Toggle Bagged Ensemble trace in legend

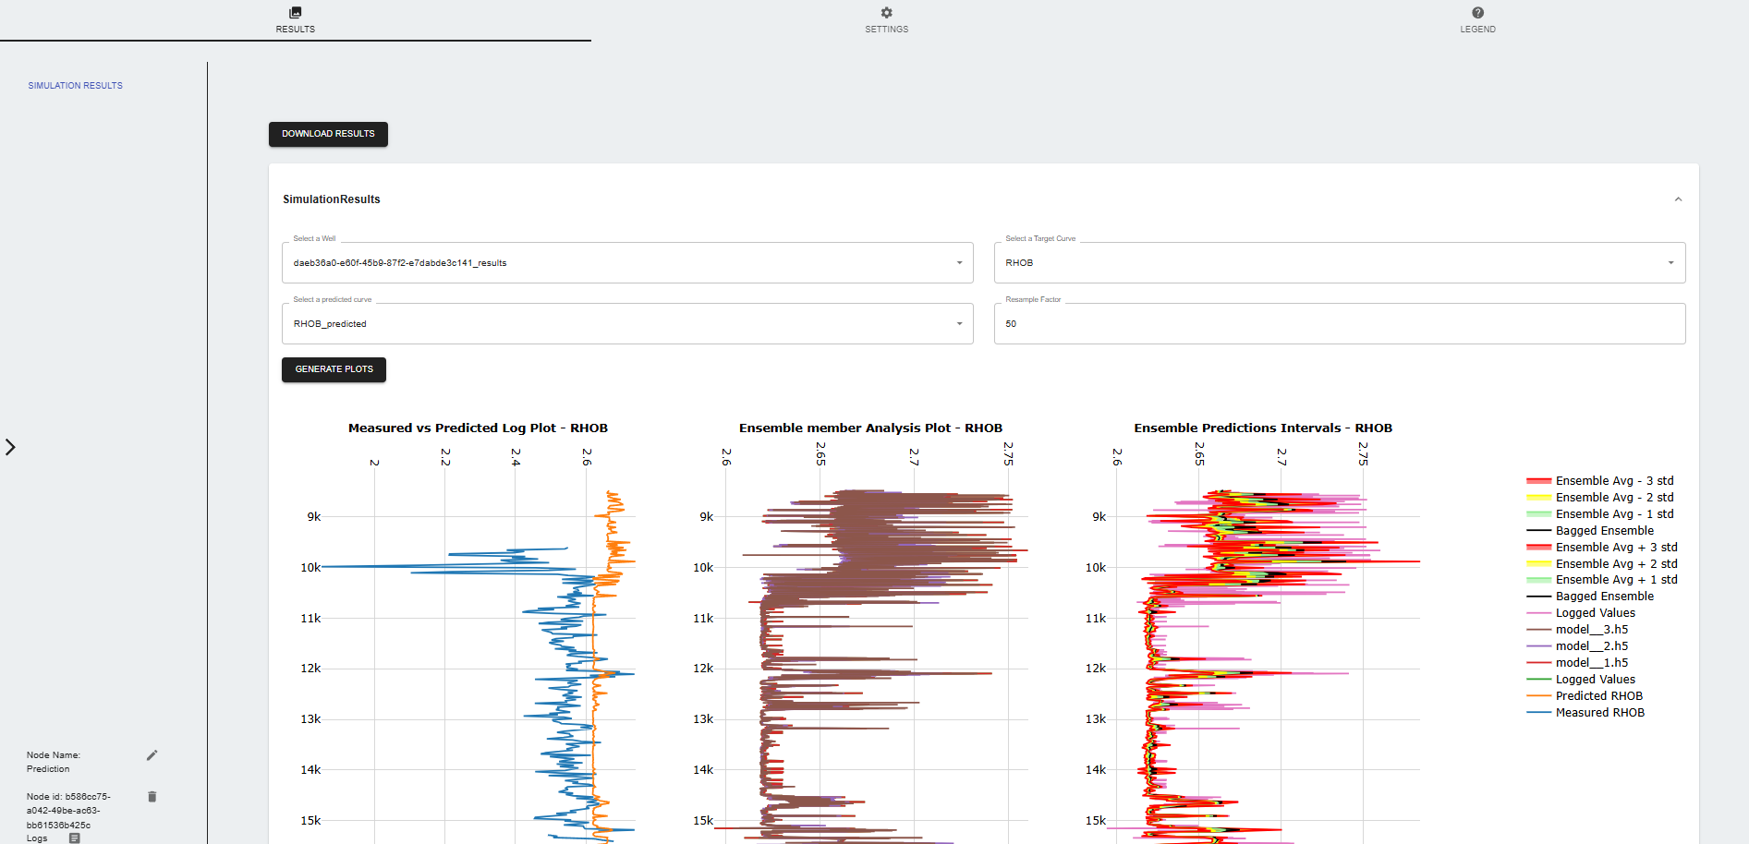[1604, 531]
